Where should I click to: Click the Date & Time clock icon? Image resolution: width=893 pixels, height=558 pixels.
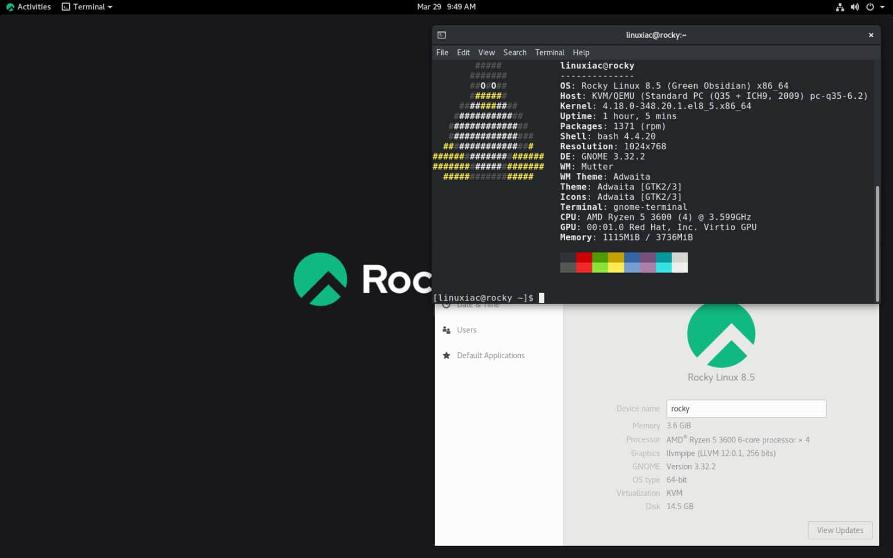tap(446, 304)
